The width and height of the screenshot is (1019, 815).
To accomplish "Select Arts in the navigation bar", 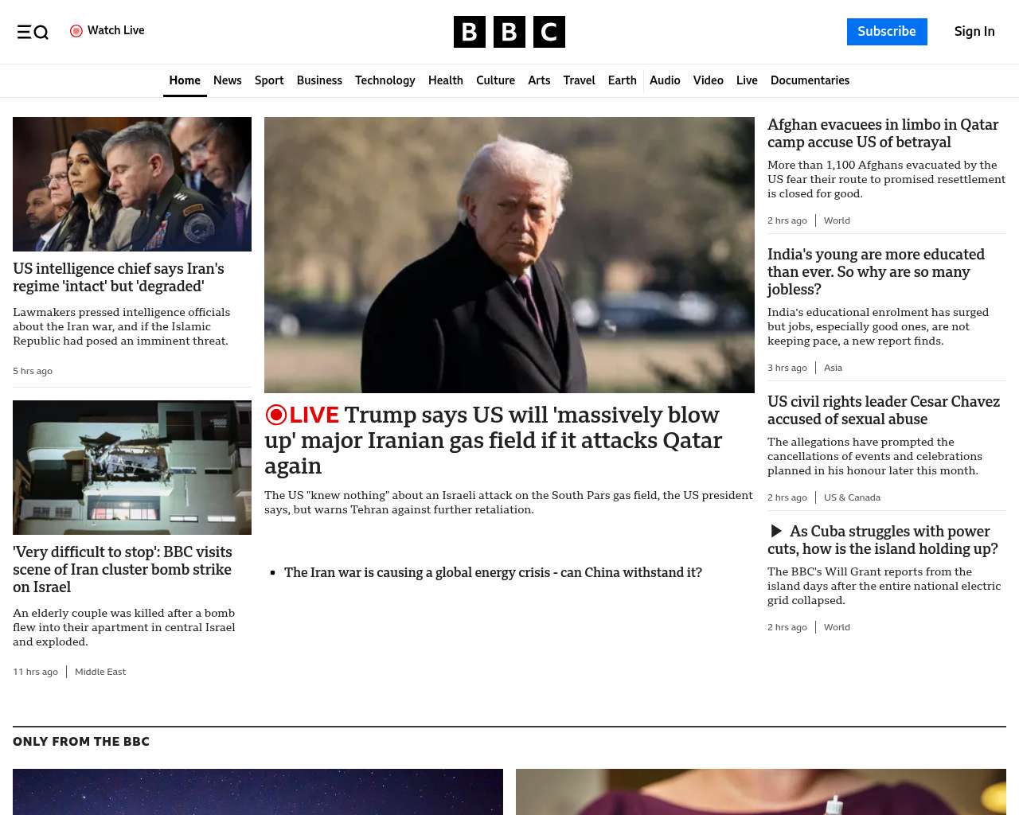I will [x=539, y=80].
